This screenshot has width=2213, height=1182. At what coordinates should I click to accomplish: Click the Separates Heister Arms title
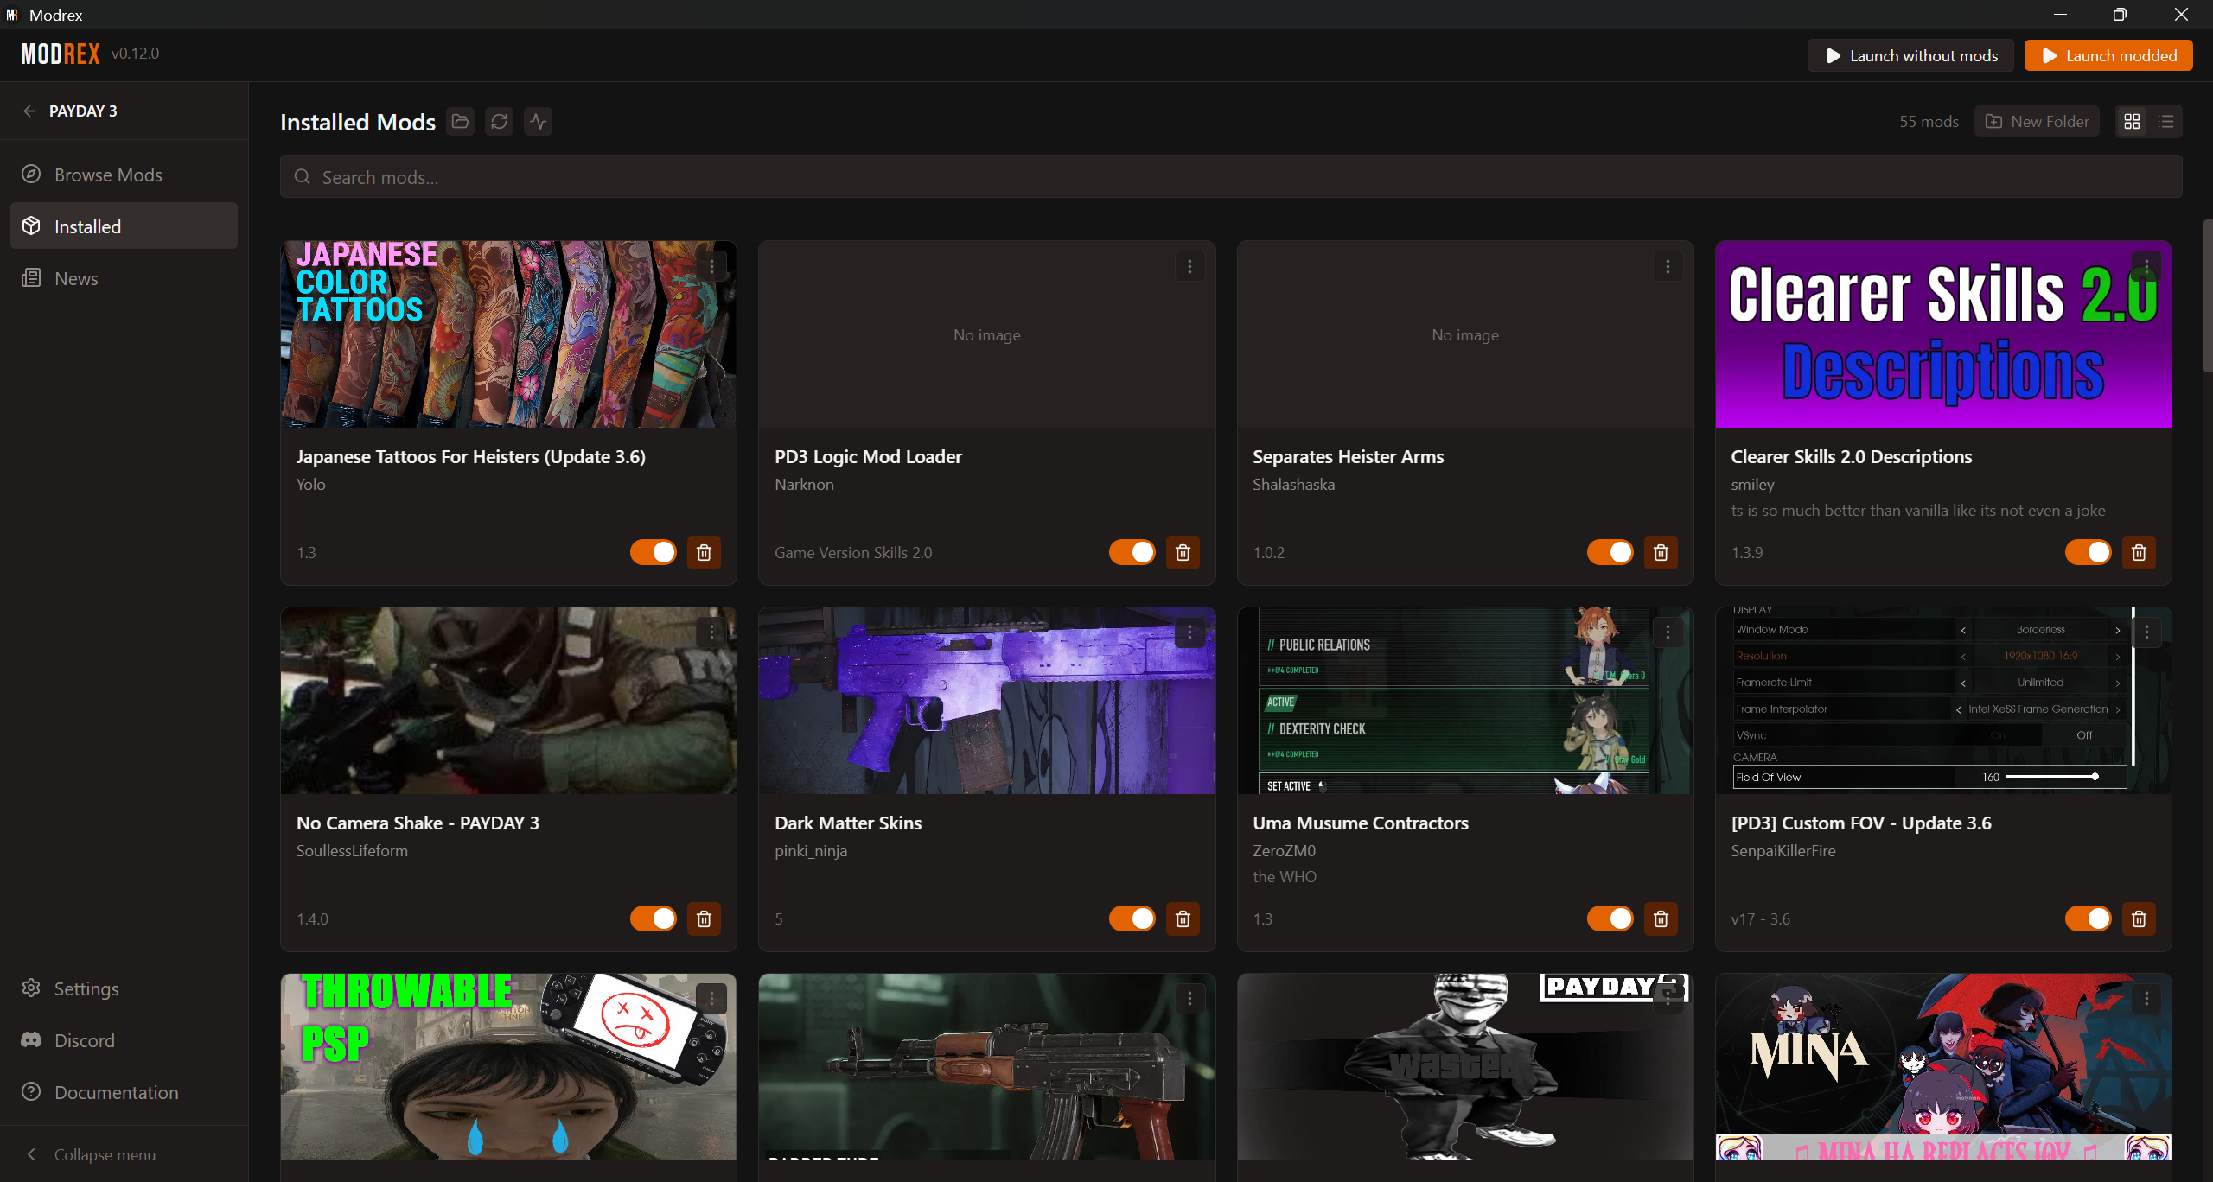[1348, 456]
